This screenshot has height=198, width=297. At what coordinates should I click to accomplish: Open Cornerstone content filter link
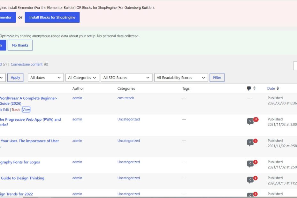pyautogui.click(x=27, y=65)
